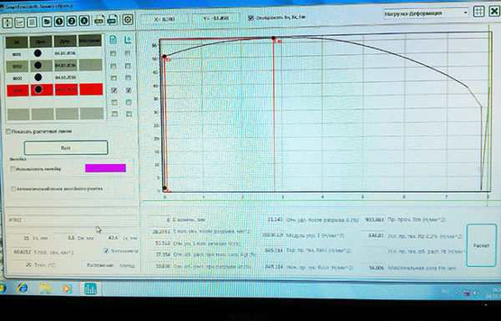501x321 pixels.
Task: Click the Rm value 933.984
Action: tap(374, 219)
